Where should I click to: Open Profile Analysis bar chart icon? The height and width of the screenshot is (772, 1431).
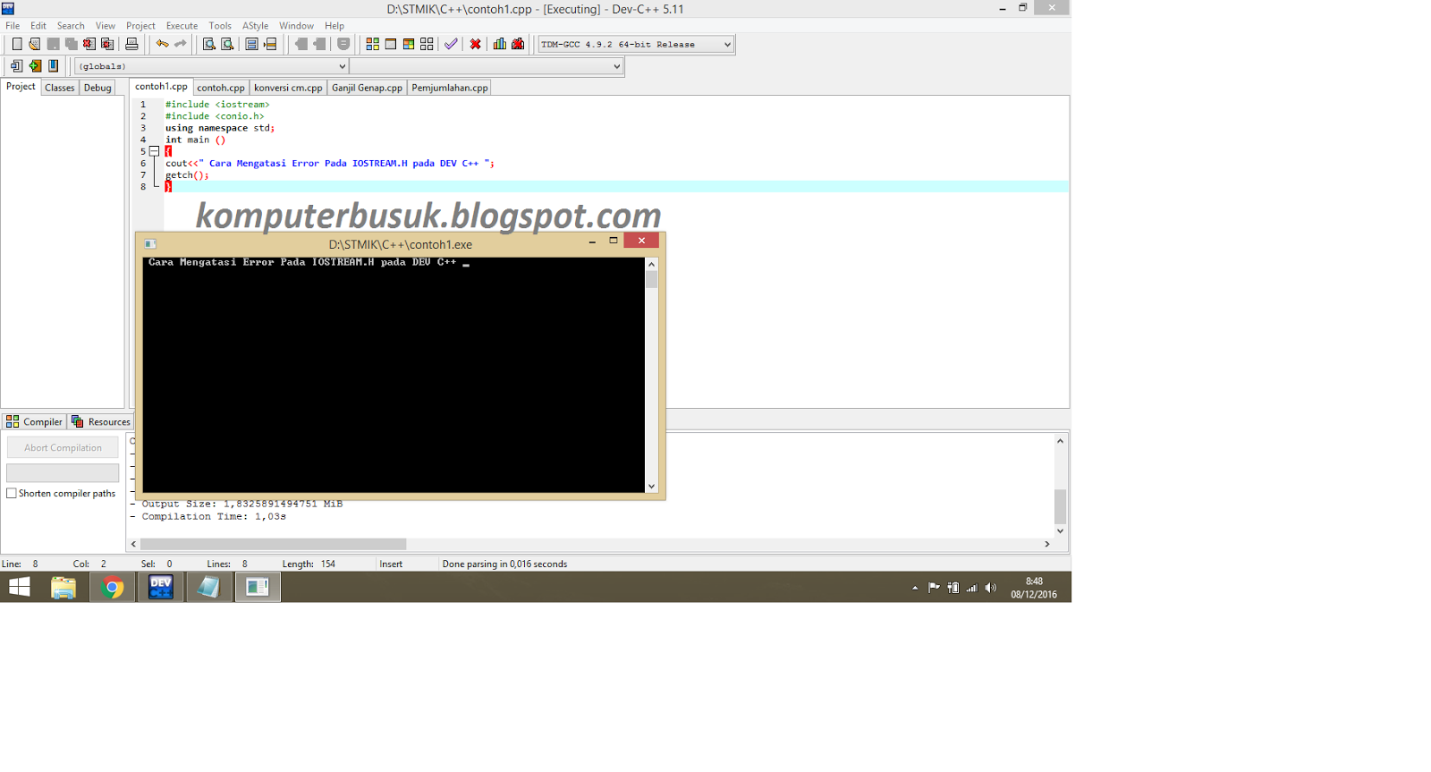[499, 44]
